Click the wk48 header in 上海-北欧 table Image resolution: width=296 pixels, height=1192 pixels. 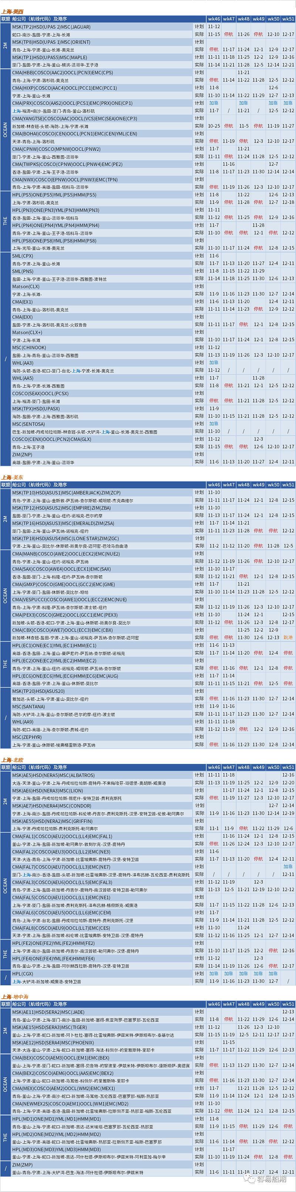pos(244,767)
